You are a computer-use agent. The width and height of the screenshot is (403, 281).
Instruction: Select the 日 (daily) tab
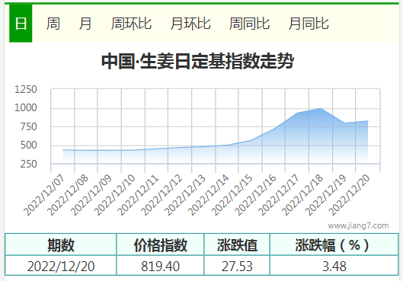point(21,24)
